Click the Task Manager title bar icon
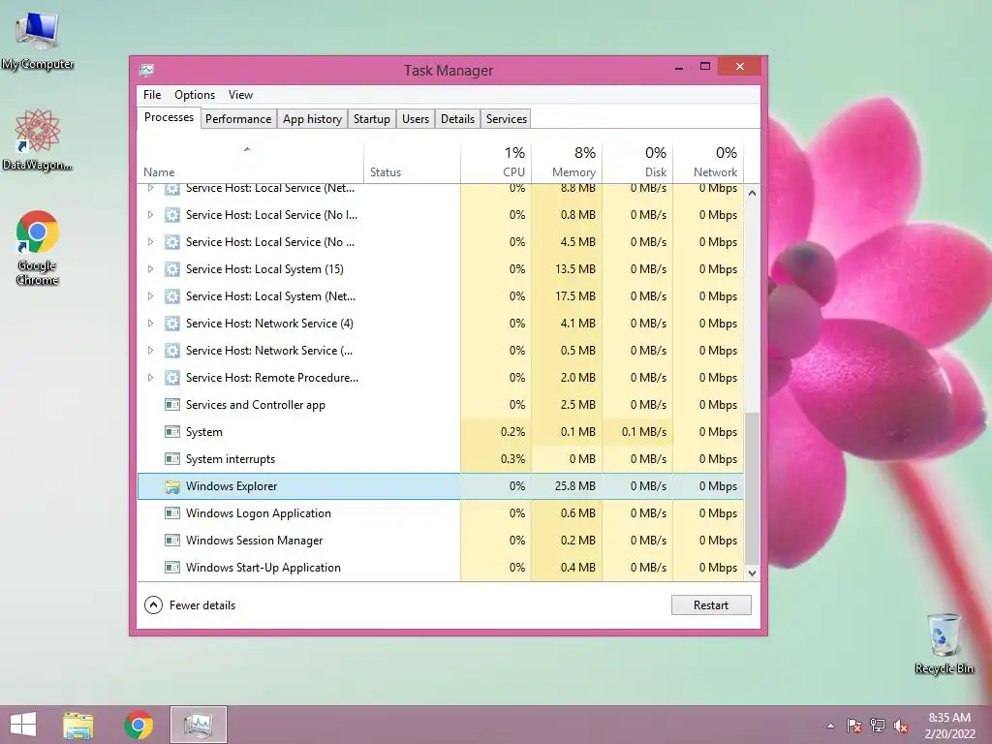Viewport: 992px width, 744px height. click(147, 70)
